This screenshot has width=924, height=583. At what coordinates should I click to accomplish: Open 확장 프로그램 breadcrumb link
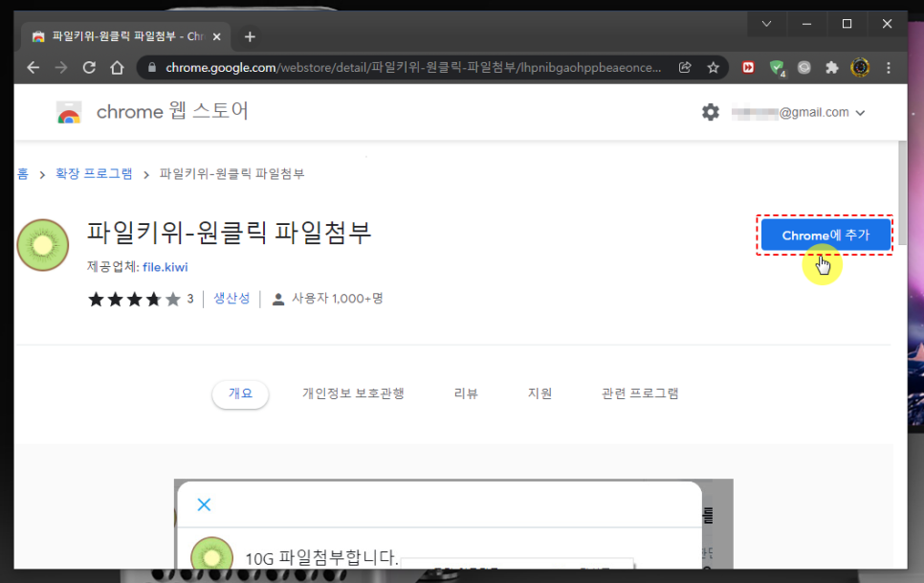coord(94,173)
